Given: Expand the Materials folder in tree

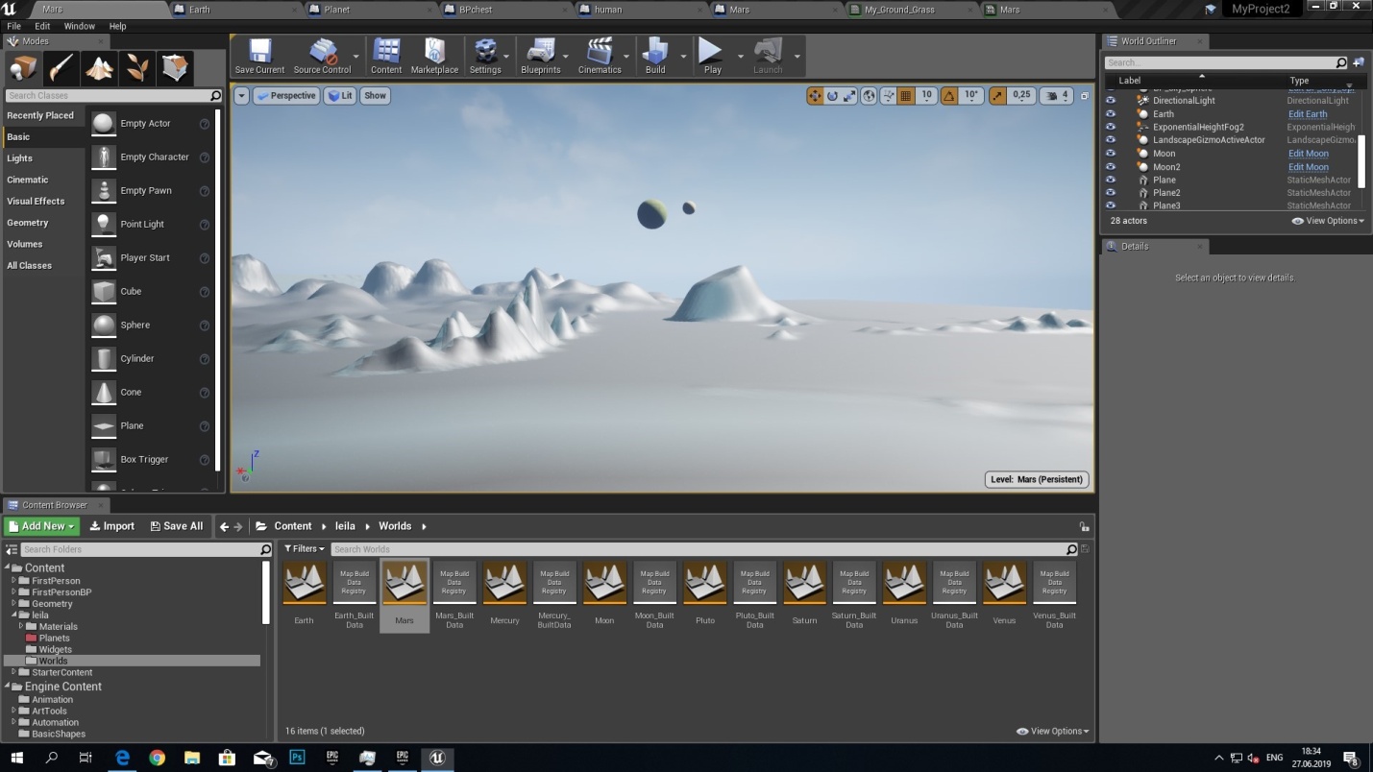Looking at the screenshot, I should click(21, 626).
